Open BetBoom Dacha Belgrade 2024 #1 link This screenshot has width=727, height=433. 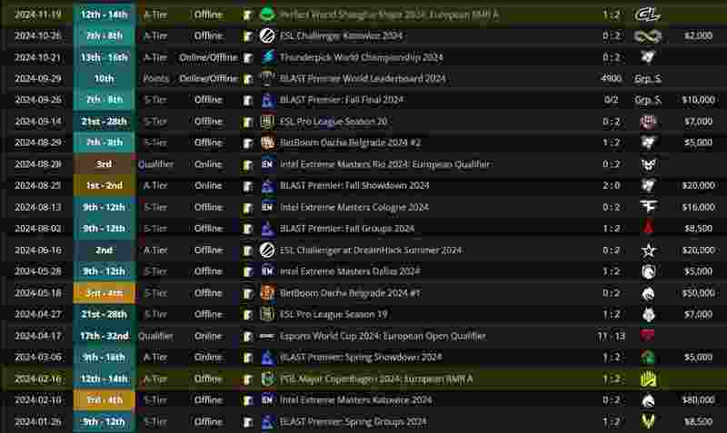tap(350, 293)
